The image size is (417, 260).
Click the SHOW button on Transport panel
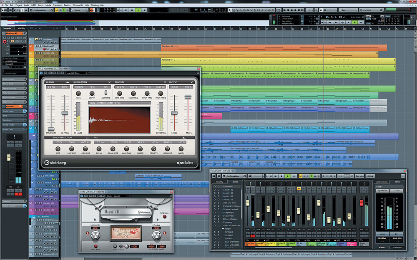coord(387,17)
